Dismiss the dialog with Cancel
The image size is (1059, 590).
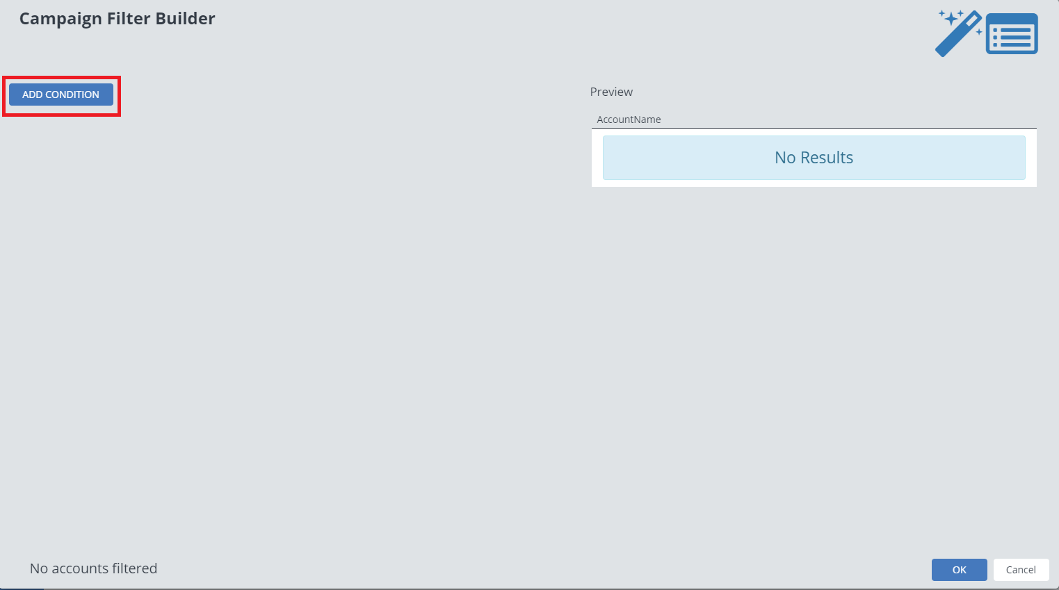pyautogui.click(x=1020, y=570)
